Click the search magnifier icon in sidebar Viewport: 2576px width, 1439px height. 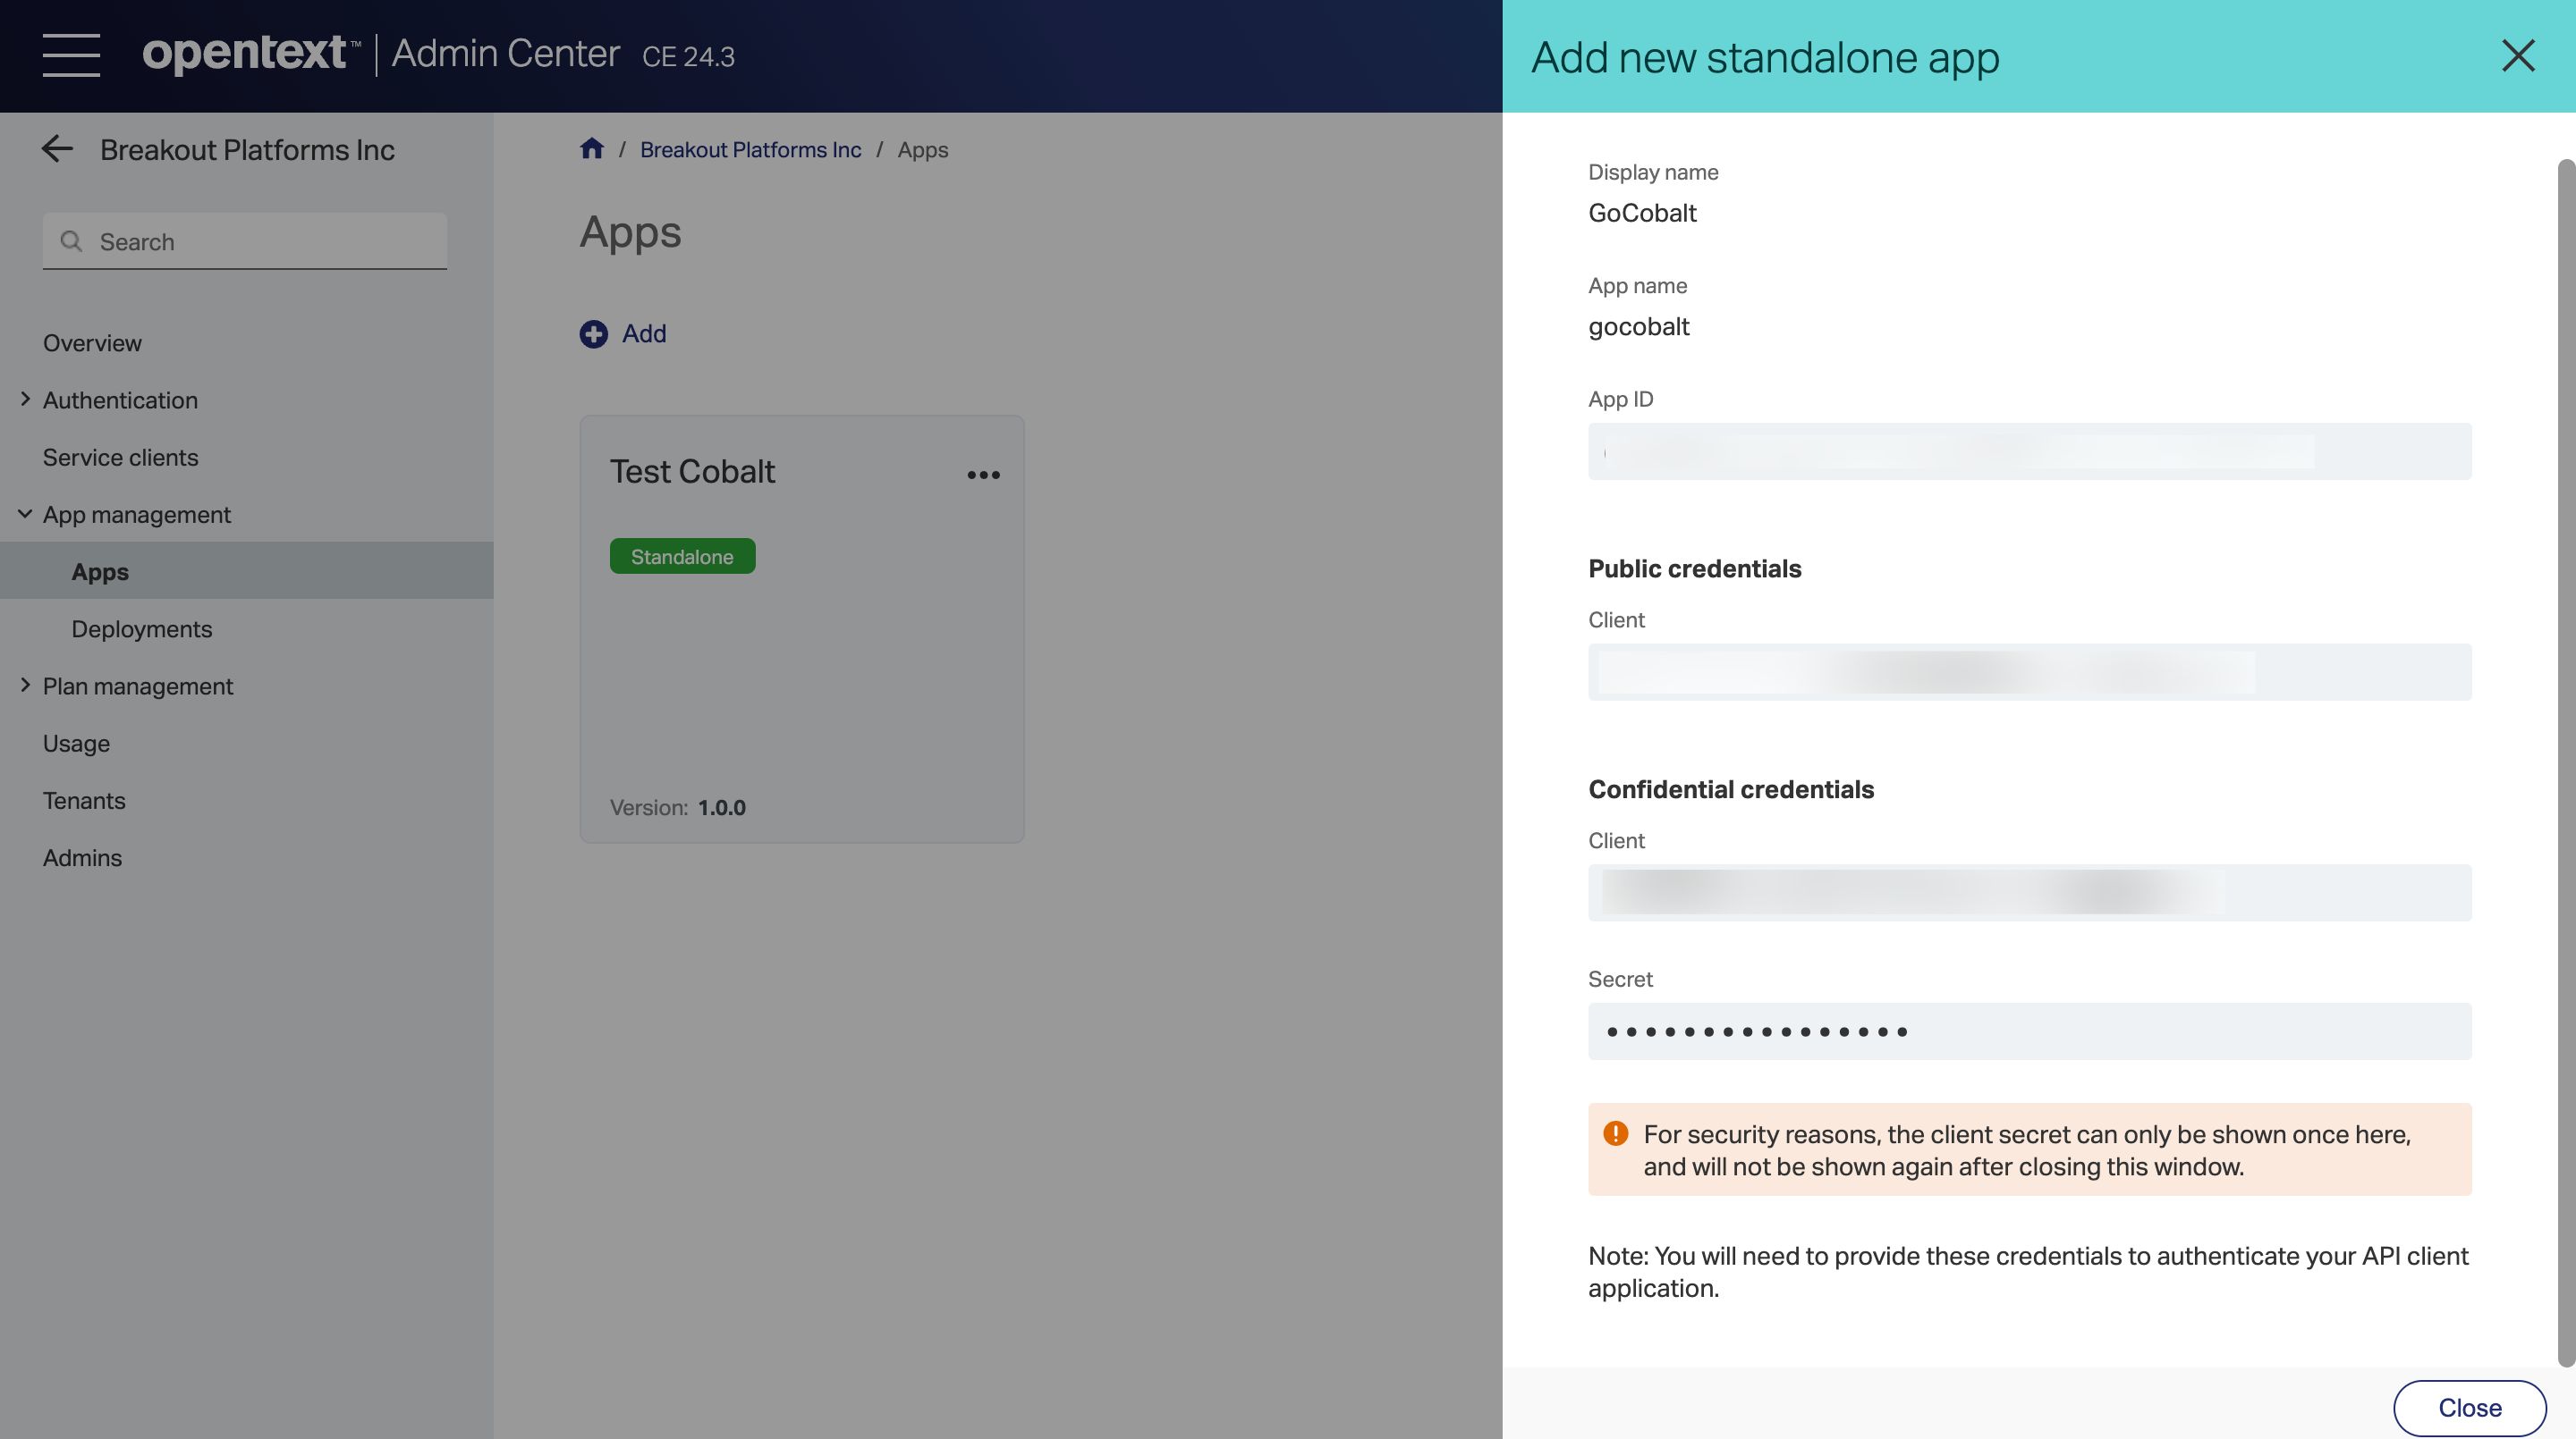(x=71, y=240)
